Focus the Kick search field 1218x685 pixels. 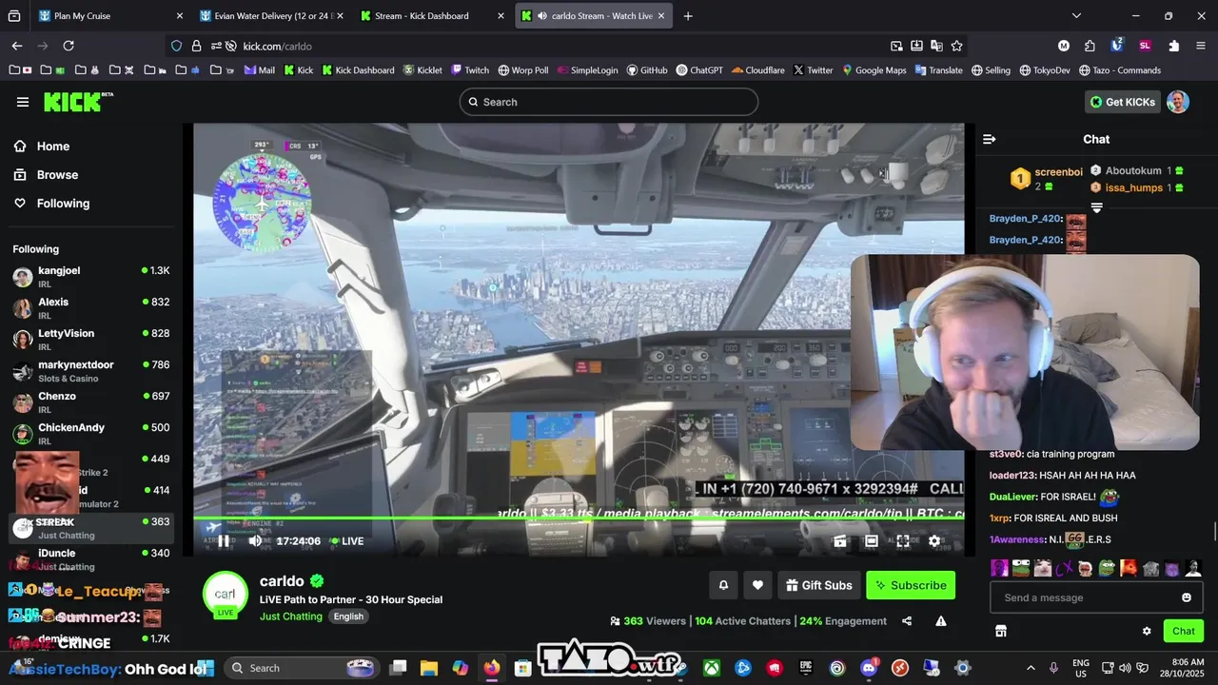click(x=609, y=102)
